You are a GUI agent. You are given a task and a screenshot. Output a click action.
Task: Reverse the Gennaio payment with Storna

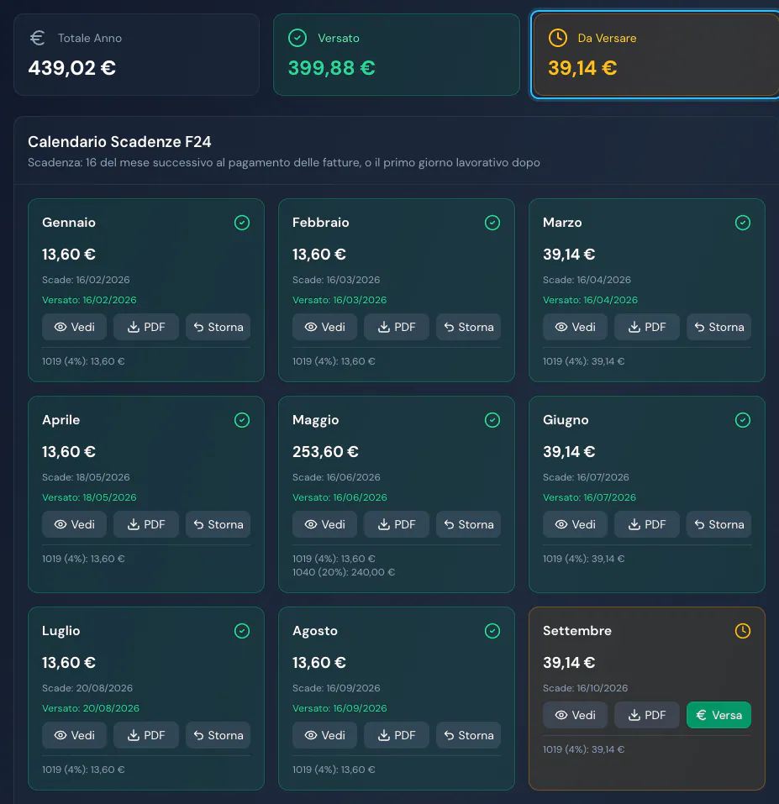[218, 327]
